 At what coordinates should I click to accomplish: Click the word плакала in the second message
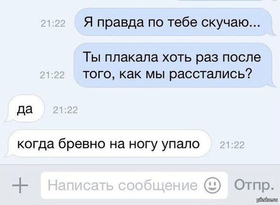click(x=132, y=57)
